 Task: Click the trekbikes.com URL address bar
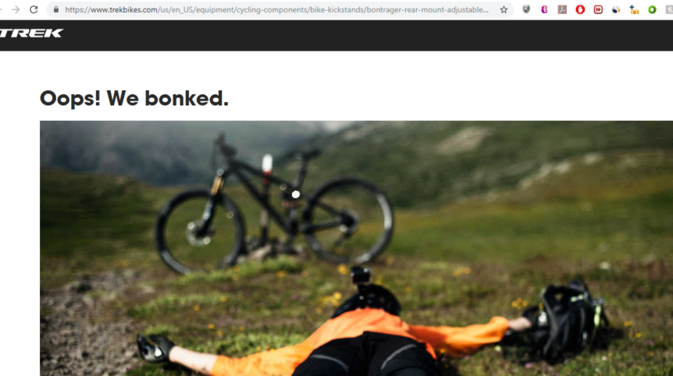pos(276,9)
